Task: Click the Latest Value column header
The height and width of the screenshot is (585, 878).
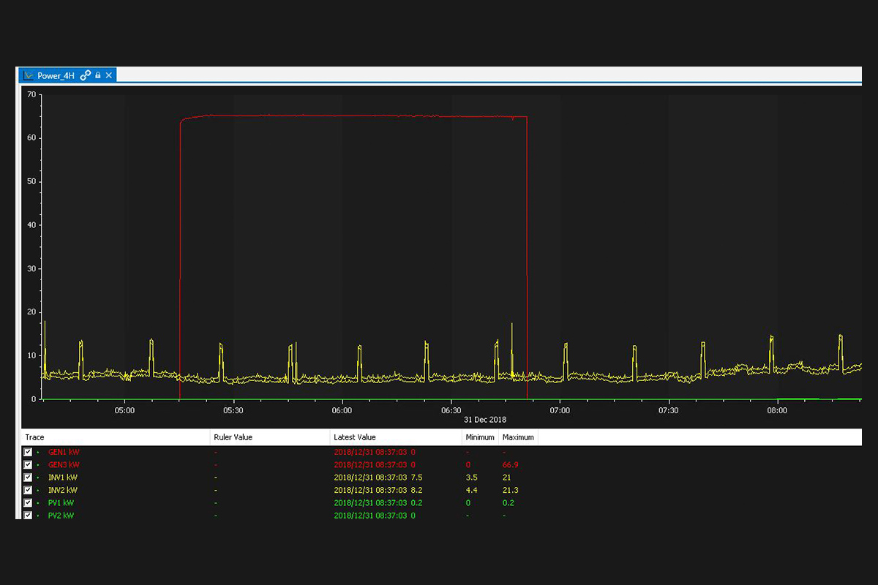Action: coord(355,437)
